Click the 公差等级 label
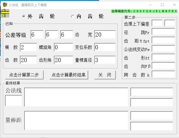Viewport: 179px width, 138px height. click(x=16, y=35)
